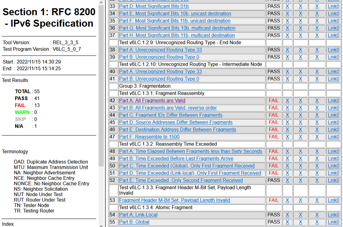Select the TOTAL : 55 summary line
The height and width of the screenshot is (227, 343).
click(x=27, y=91)
